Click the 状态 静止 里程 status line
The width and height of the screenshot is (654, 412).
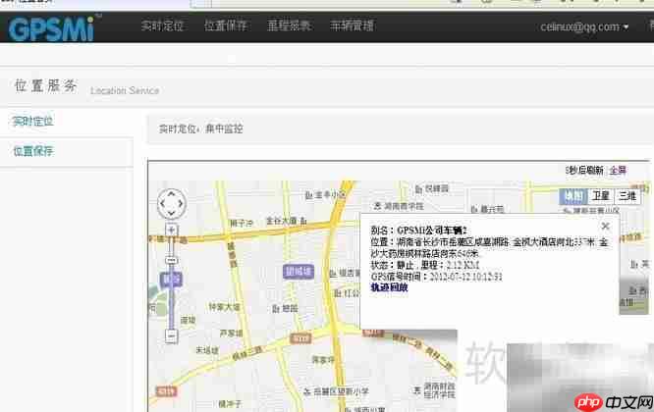click(424, 265)
